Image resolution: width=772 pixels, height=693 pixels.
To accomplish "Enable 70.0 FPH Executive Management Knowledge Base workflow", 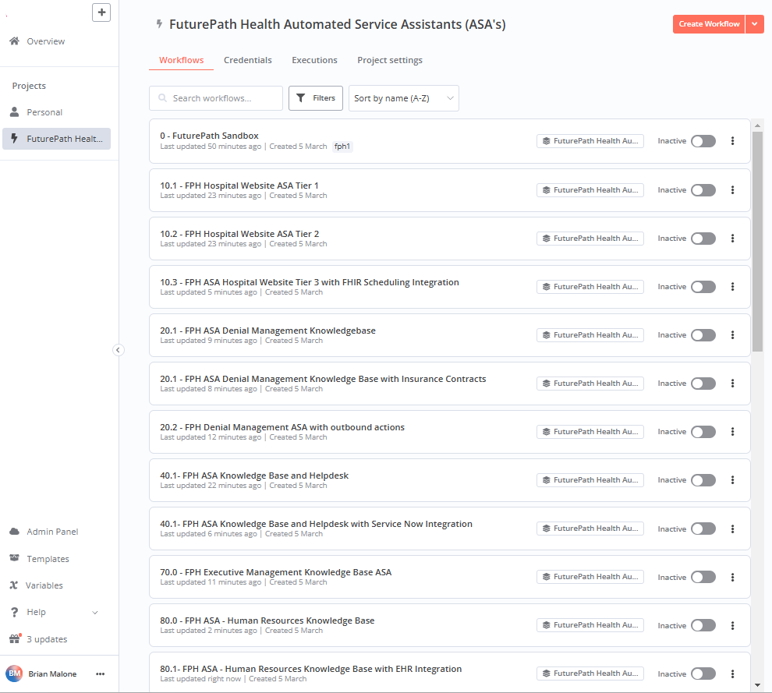I will (703, 577).
